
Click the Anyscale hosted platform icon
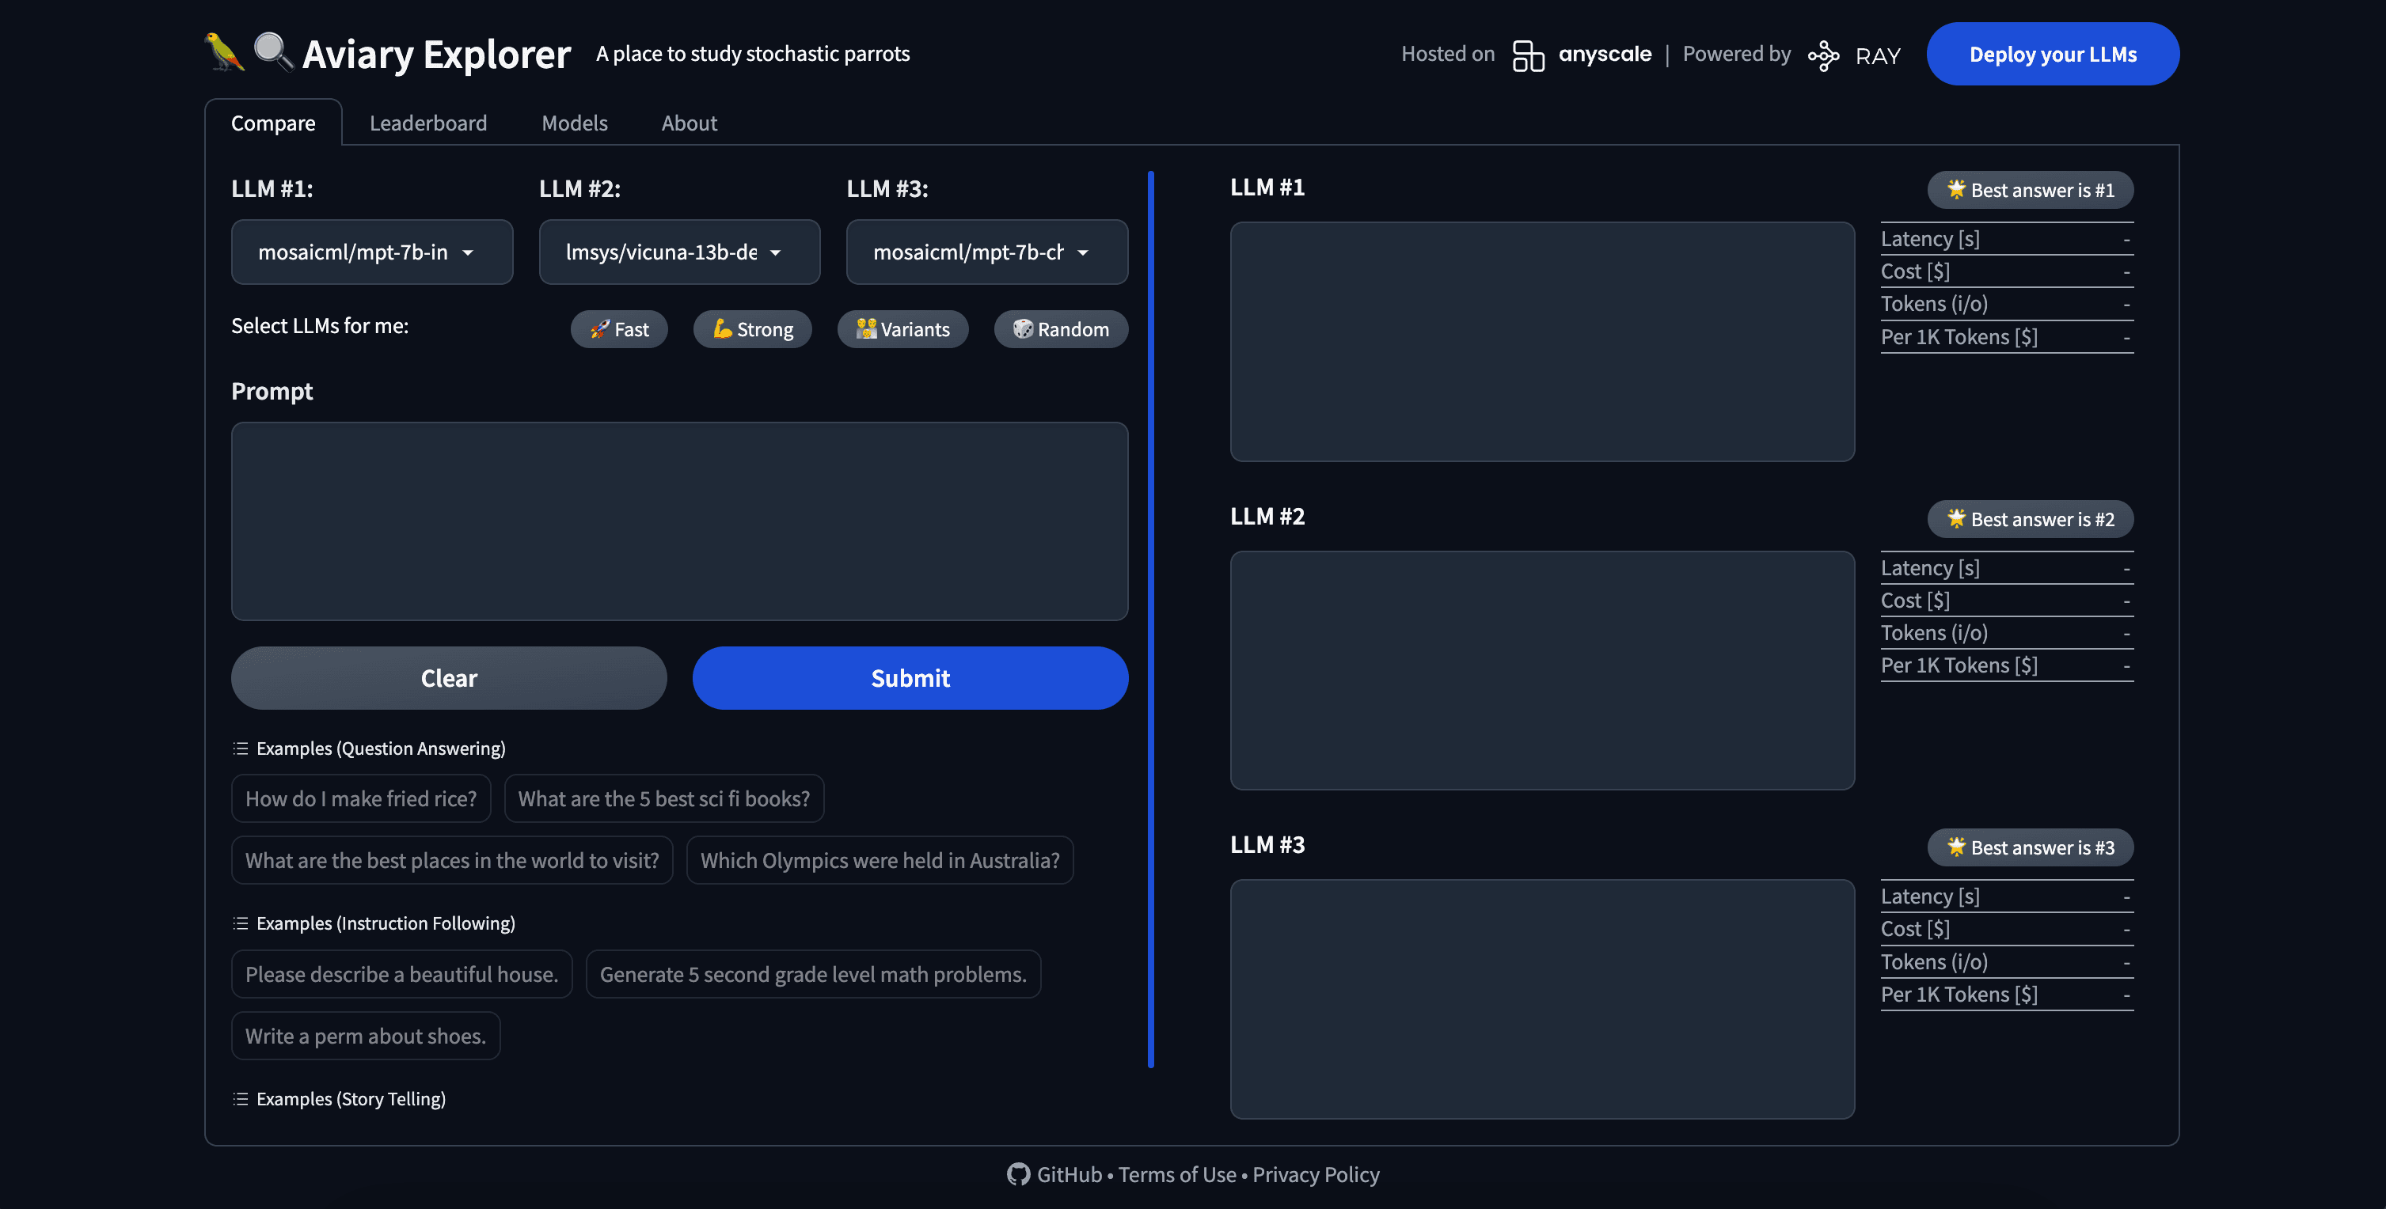point(1527,52)
